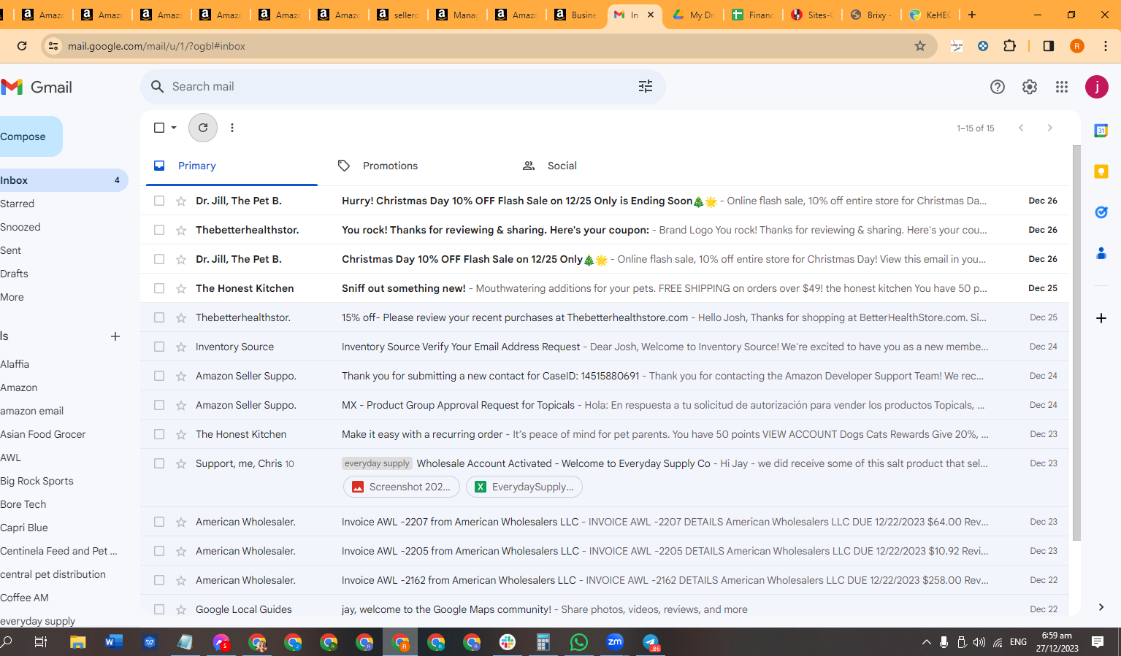Image resolution: width=1121 pixels, height=656 pixels.
Task: Open the Screenshot attachment chip
Action: [x=402, y=487]
